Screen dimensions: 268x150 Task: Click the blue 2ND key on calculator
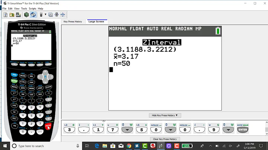(14, 75)
